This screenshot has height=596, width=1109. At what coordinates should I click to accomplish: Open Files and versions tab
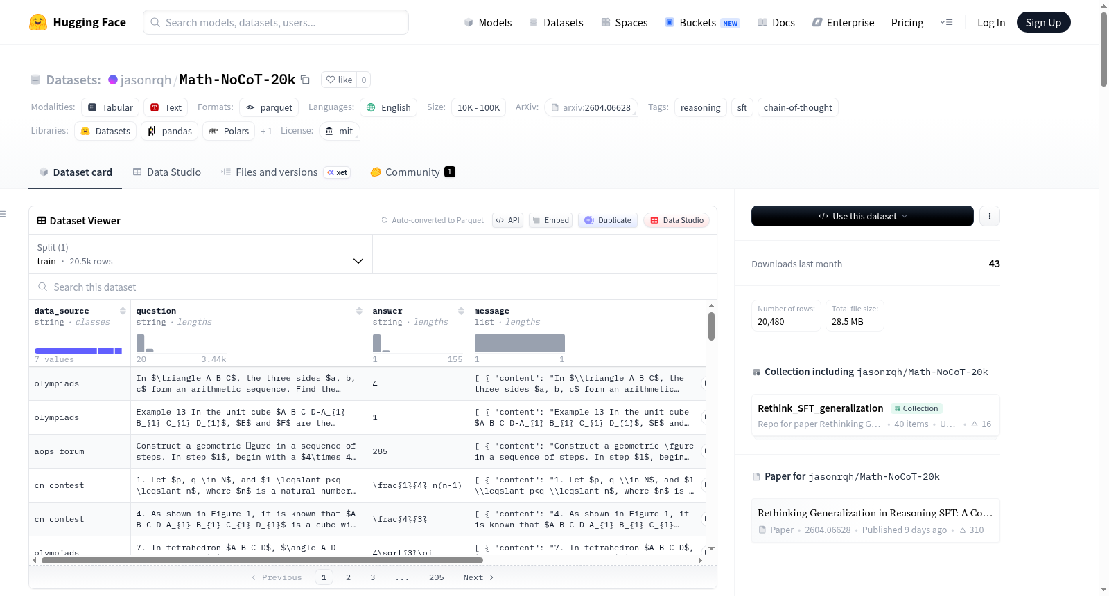click(x=286, y=172)
